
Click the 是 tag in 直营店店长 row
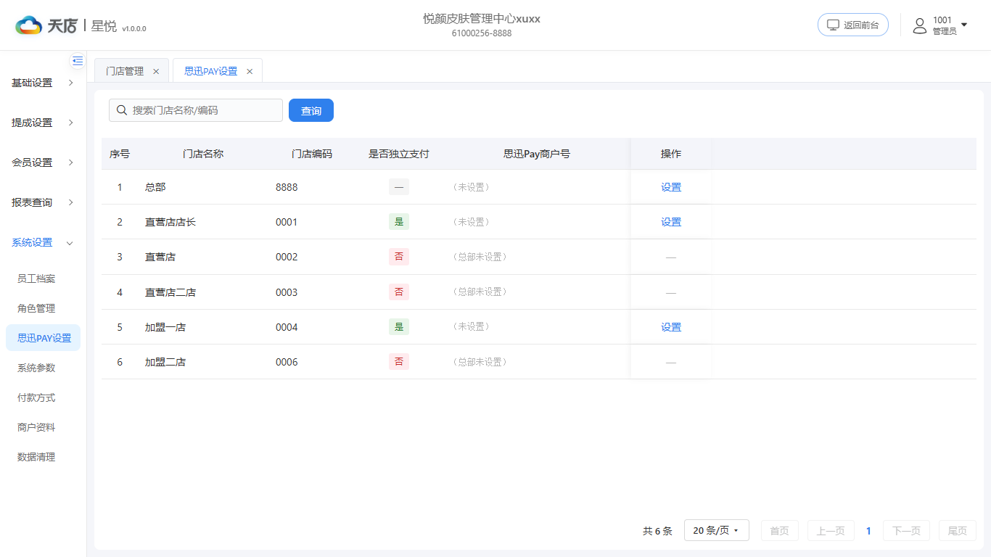[399, 222]
